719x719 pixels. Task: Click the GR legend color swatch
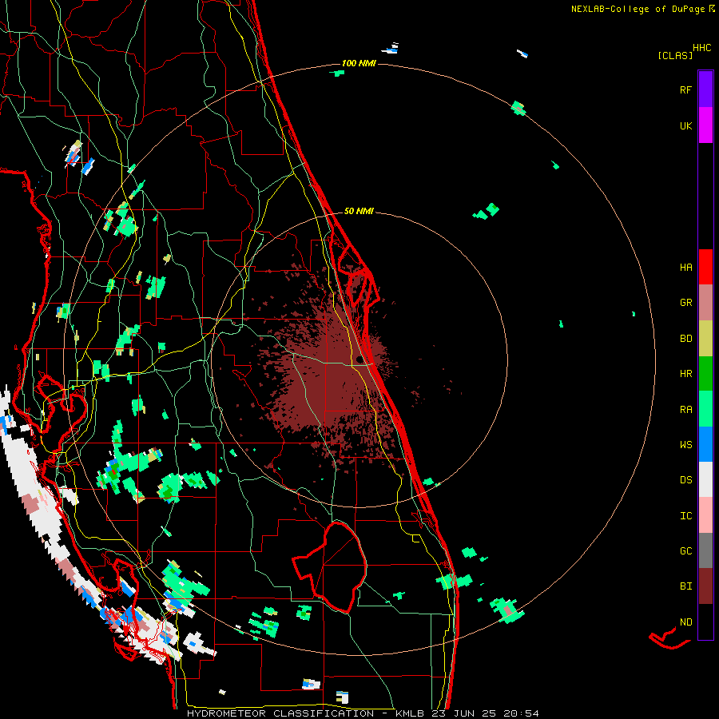point(705,303)
